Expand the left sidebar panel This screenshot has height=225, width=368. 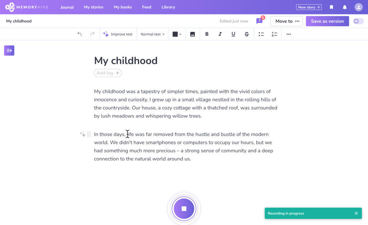click(x=9, y=51)
